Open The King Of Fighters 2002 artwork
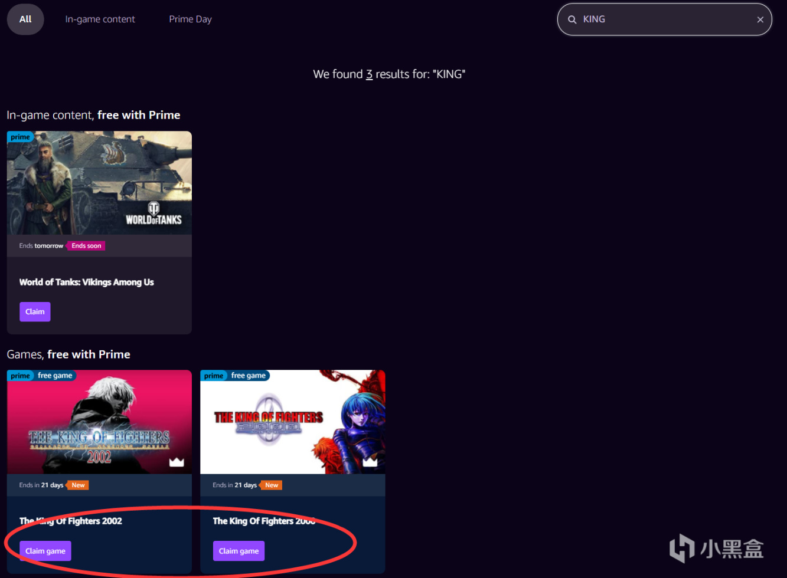This screenshot has height=578, width=787. (x=99, y=422)
